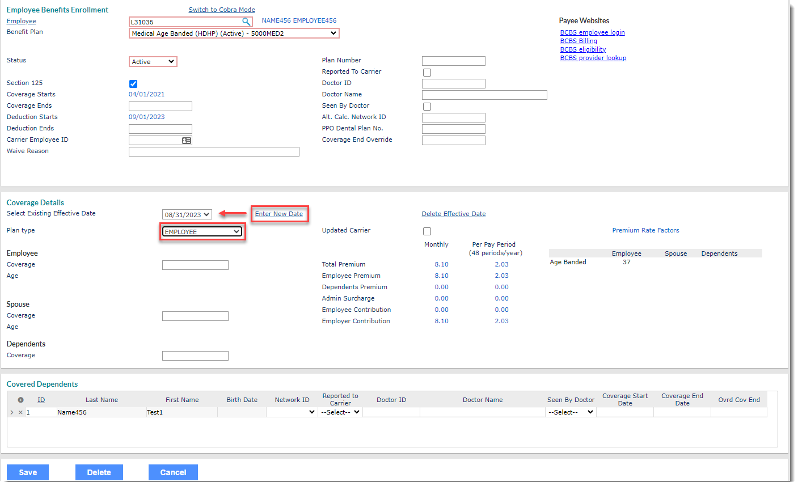Toggle the Updated Carrier checkbox

(427, 231)
